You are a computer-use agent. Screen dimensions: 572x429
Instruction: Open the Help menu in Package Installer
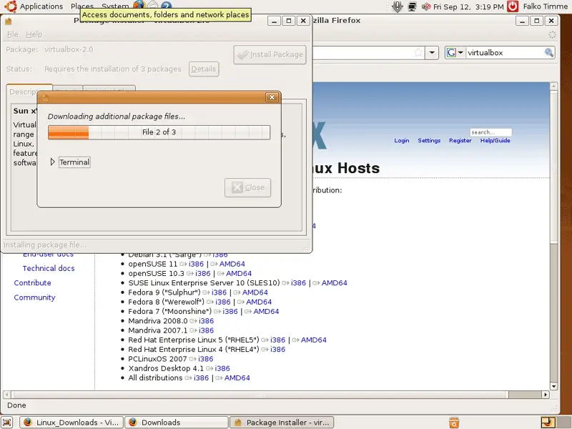pyautogui.click(x=34, y=34)
